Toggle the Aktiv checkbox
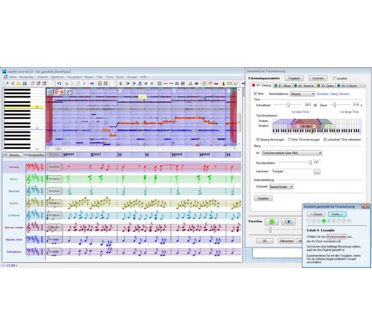The height and width of the screenshot is (335, 372). (x=255, y=94)
